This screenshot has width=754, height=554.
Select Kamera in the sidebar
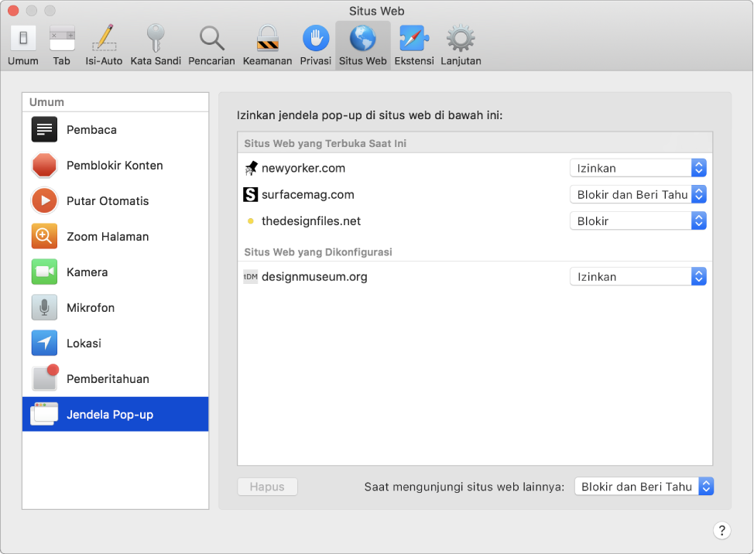115,272
